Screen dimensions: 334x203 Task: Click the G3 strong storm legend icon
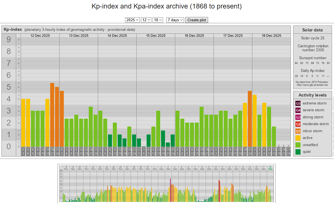point(298,117)
